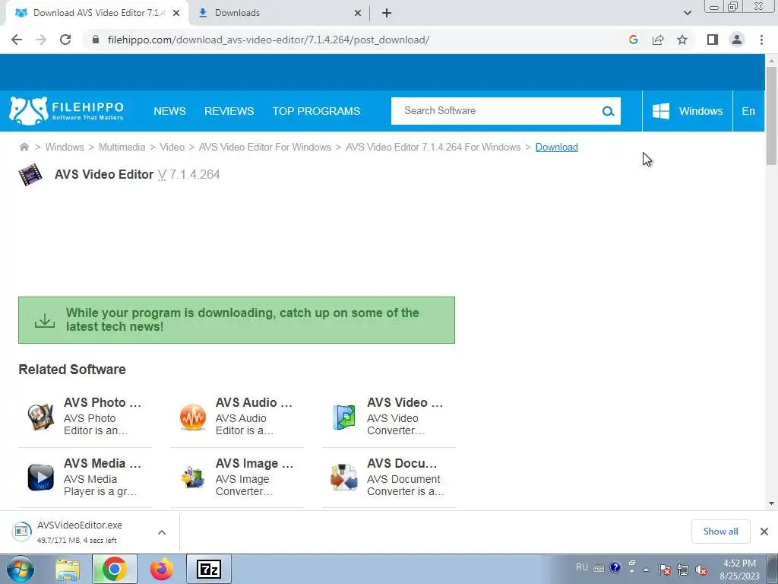The image size is (778, 584).
Task: Open AVS Document Converter icon
Action: tap(344, 478)
